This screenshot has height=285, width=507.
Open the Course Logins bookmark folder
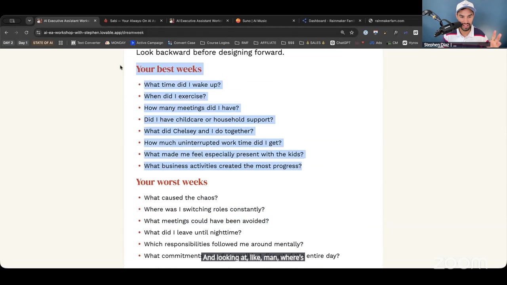coord(215,43)
